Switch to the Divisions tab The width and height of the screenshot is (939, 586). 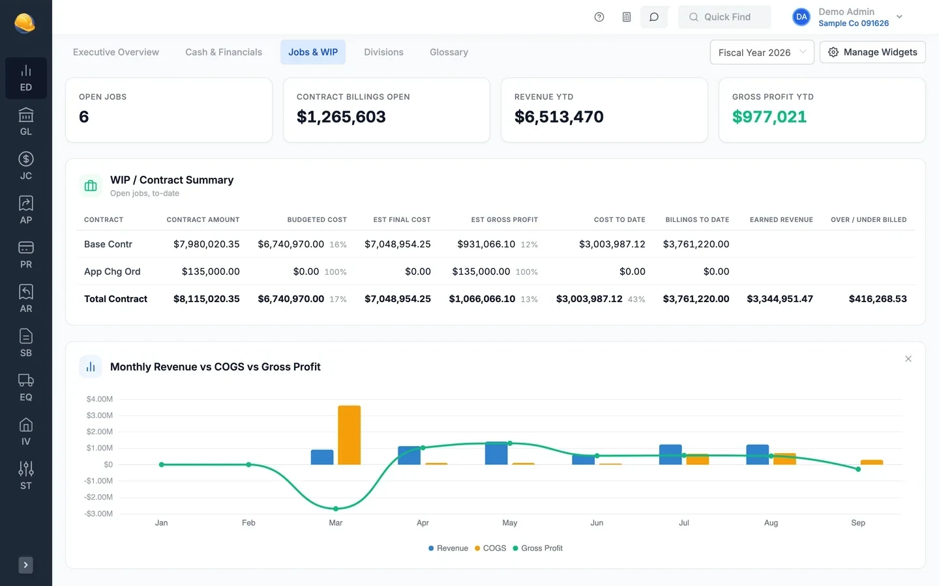coord(383,52)
